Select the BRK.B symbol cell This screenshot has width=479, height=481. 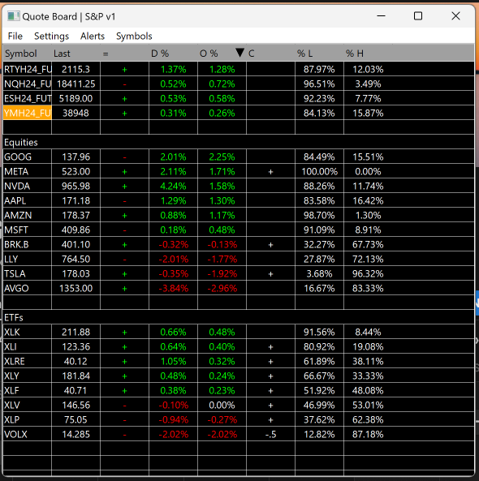28,244
